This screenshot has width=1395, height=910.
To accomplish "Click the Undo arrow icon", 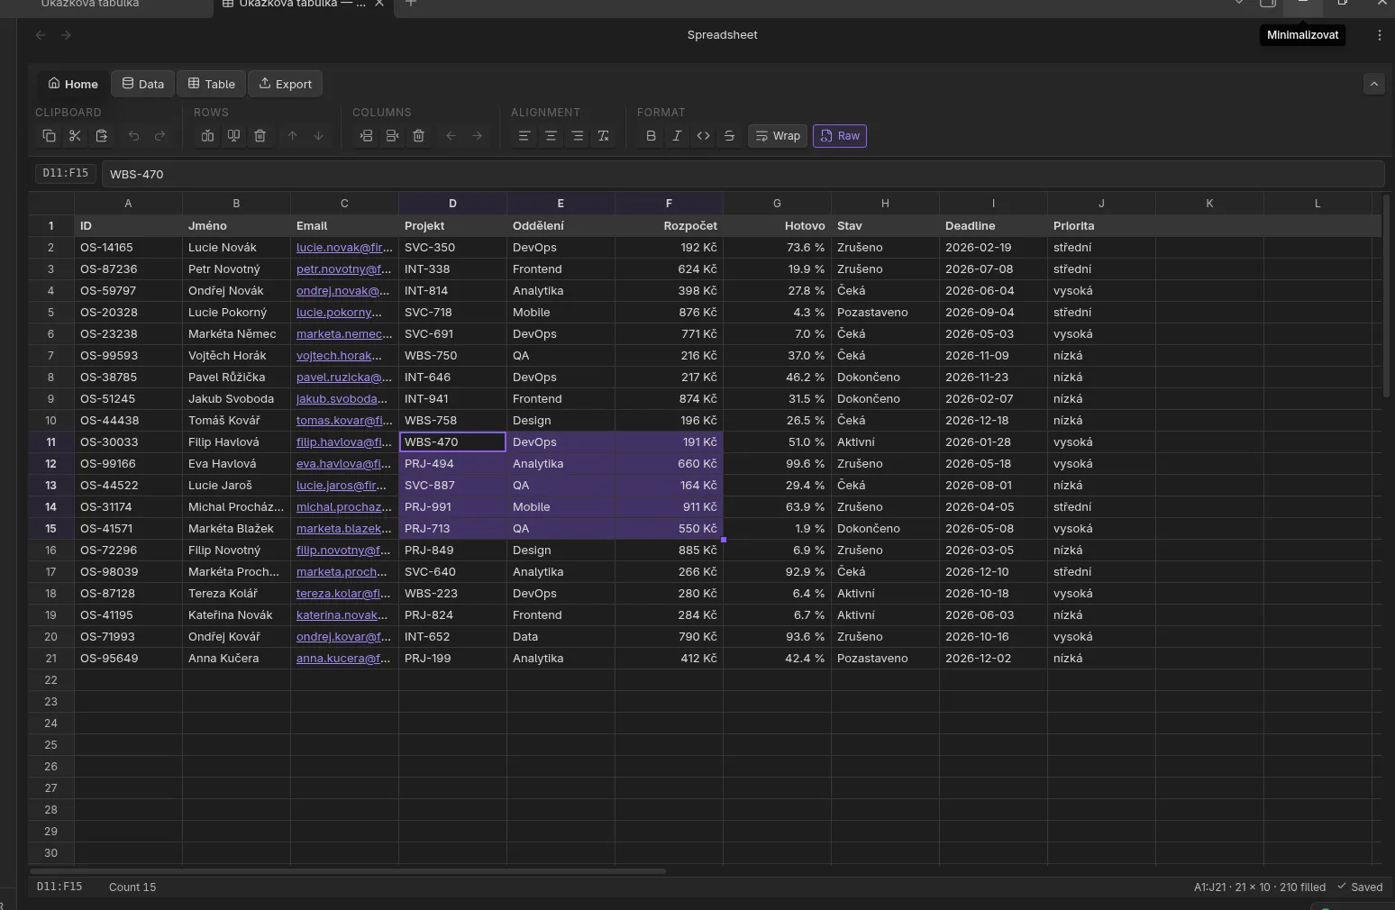I will (133, 136).
